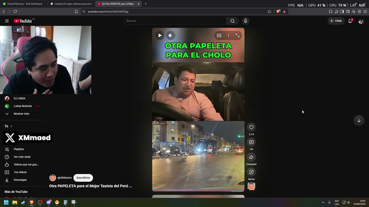Open @elfekismo channel avatar
Viewport: 369px width, 207px height.
tap(52, 178)
